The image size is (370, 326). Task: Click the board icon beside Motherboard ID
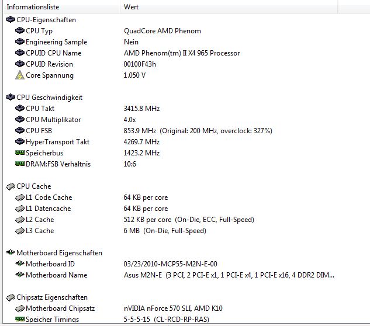click(x=20, y=263)
